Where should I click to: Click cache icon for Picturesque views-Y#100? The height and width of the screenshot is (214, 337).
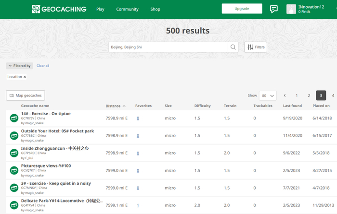(14, 170)
